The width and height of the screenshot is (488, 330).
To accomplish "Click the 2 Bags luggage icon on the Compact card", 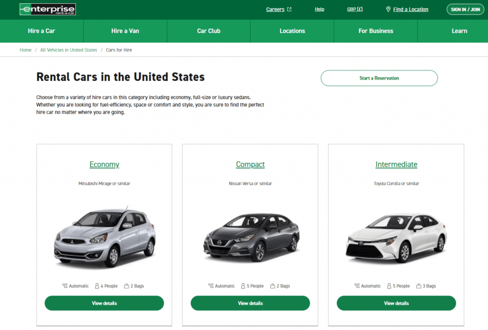I will 272,286.
